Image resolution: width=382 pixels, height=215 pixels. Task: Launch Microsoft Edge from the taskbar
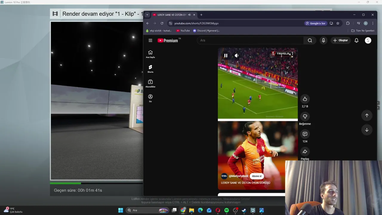click(200, 210)
